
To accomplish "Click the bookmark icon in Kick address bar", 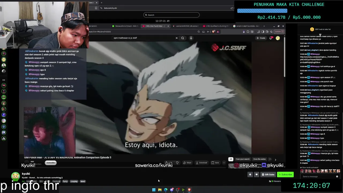I will point(96,8).
